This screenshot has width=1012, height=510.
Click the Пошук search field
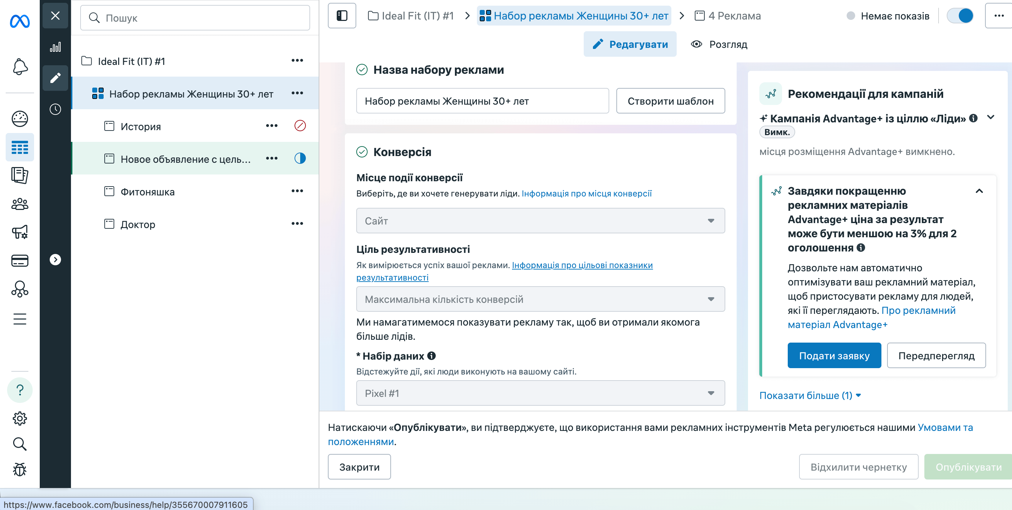[x=195, y=18]
